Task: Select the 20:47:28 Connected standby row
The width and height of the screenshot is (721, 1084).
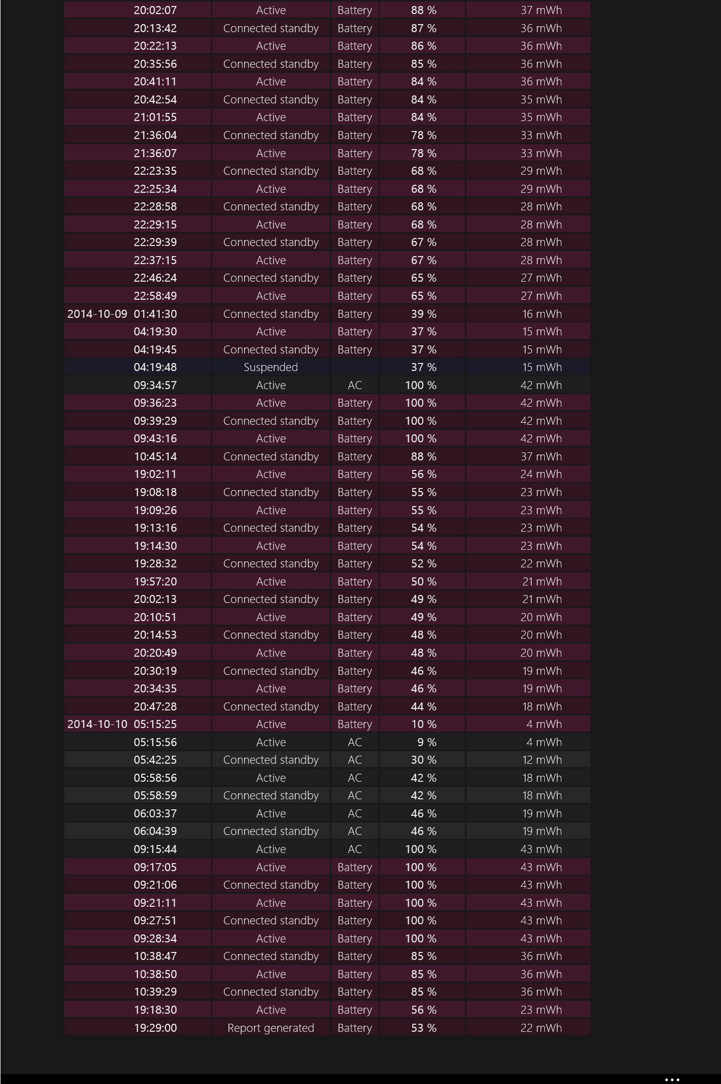Action: (327, 706)
